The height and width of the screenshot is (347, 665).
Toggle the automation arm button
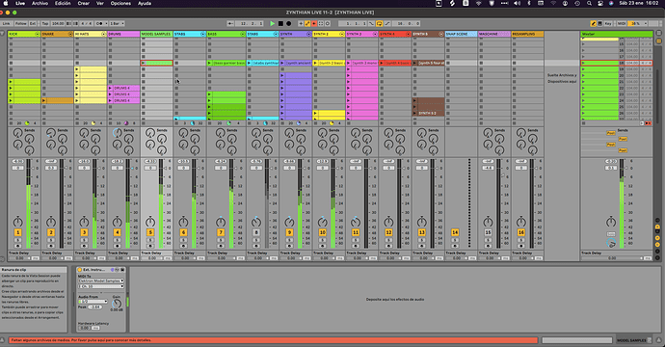point(307,24)
